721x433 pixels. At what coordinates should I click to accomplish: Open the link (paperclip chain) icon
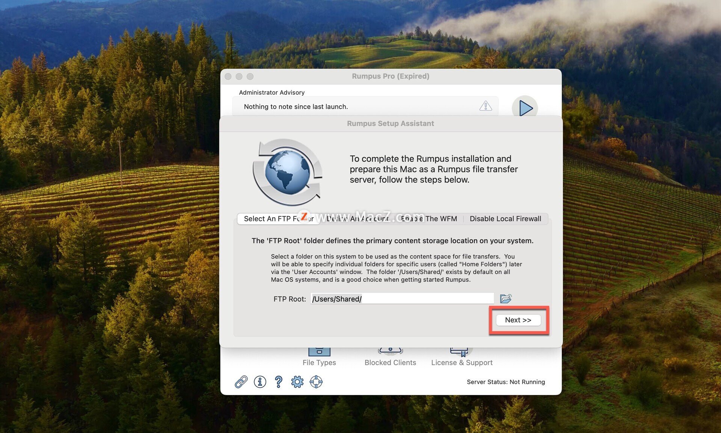tap(241, 382)
